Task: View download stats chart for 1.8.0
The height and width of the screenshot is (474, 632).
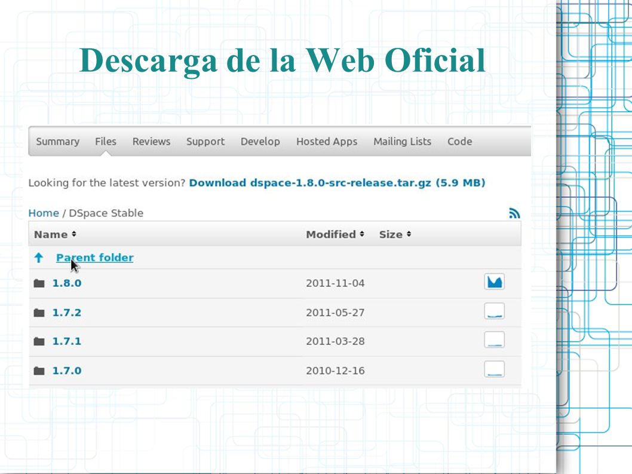Action: 495,282
